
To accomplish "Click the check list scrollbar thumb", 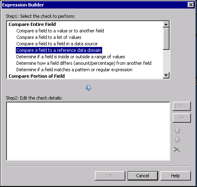I will pos(166,39).
